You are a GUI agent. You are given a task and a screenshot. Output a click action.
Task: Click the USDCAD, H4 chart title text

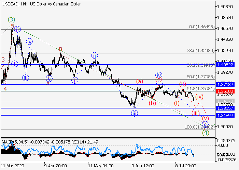pyautogui.click(x=41, y=4)
